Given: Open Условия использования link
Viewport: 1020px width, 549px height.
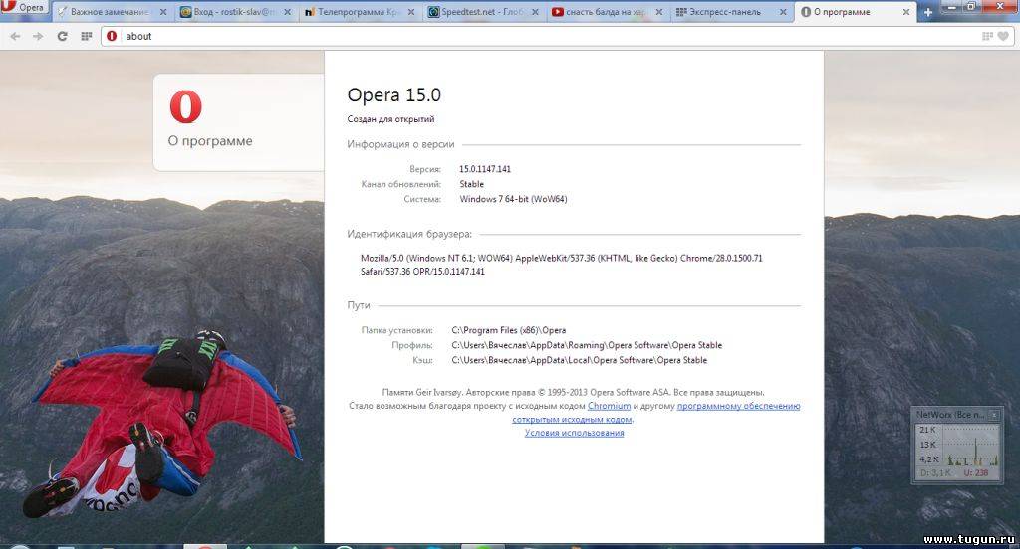Looking at the screenshot, I should [575, 433].
